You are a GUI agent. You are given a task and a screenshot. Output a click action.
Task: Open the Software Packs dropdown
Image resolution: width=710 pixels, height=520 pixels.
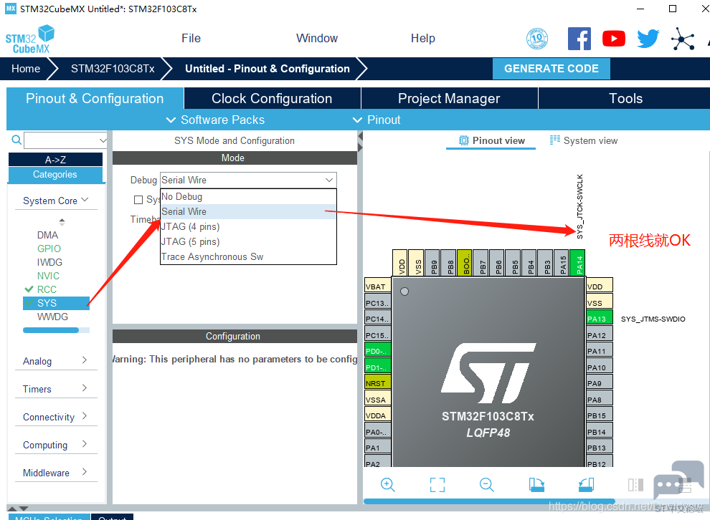216,120
